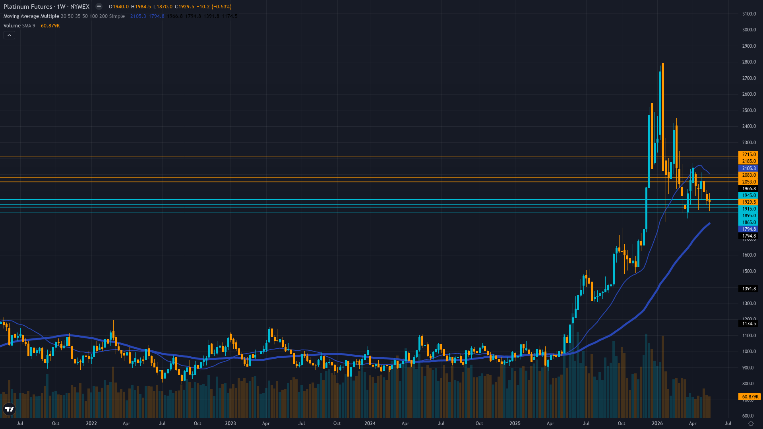Click the 1174.5 value in MA legend
Image resolution: width=763 pixels, height=429 pixels.
pos(230,16)
